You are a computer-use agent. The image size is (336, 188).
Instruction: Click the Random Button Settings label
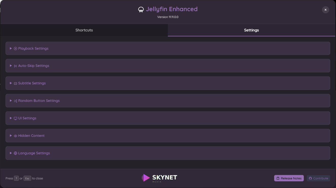pyautogui.click(x=39, y=101)
